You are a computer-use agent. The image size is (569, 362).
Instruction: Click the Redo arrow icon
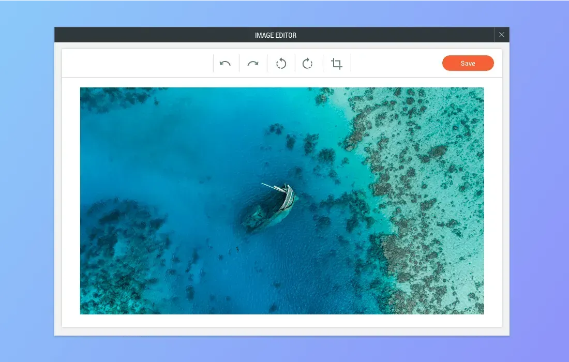coord(253,64)
